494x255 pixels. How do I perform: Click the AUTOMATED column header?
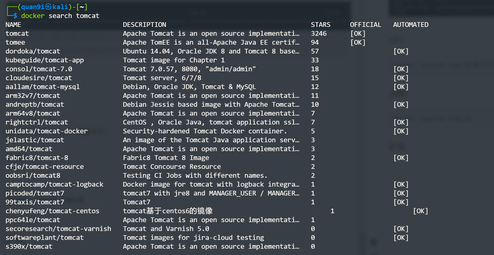411,25
